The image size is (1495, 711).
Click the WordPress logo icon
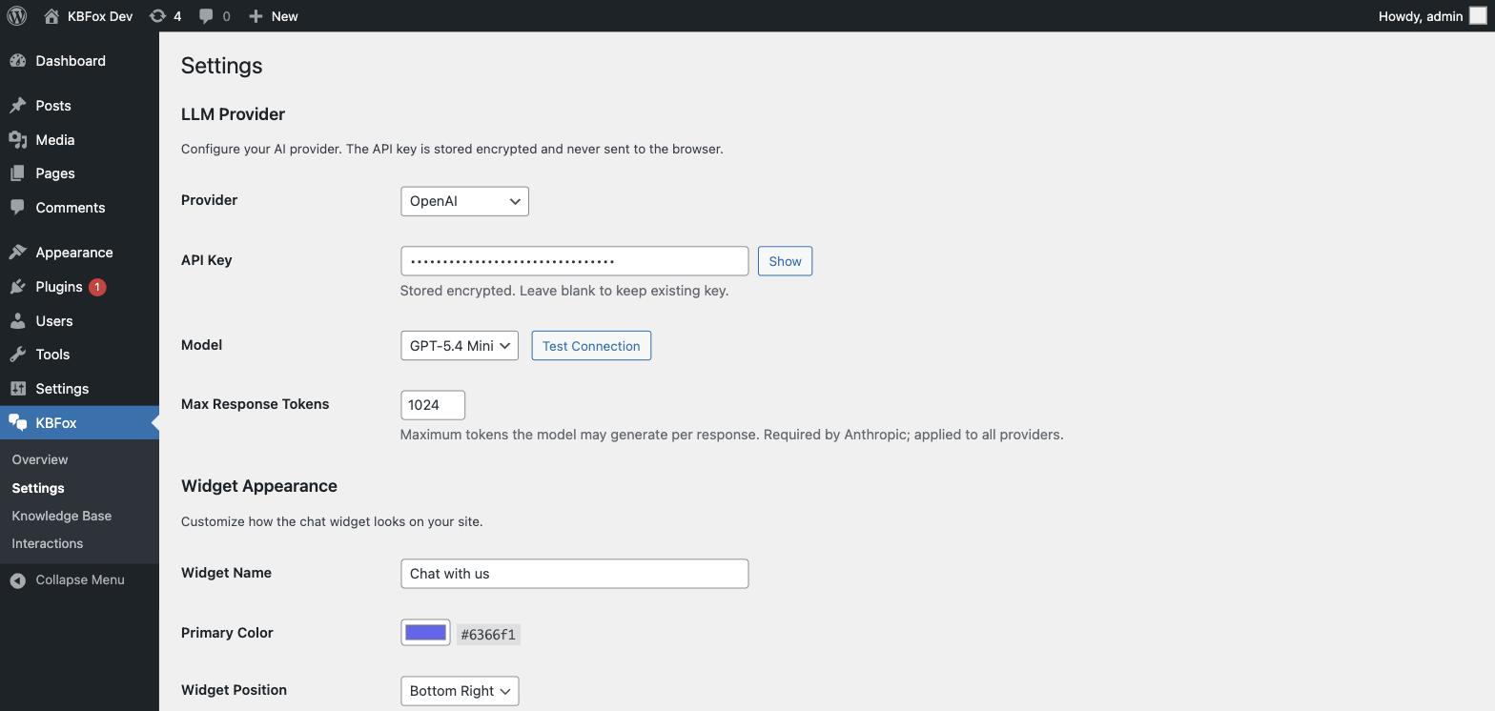click(16, 16)
